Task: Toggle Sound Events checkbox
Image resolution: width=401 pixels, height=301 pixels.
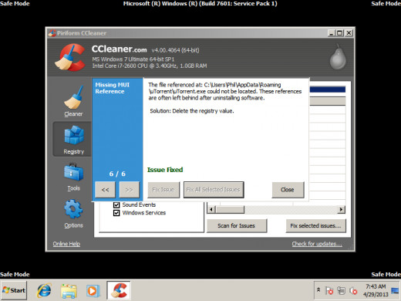Action: (116, 205)
